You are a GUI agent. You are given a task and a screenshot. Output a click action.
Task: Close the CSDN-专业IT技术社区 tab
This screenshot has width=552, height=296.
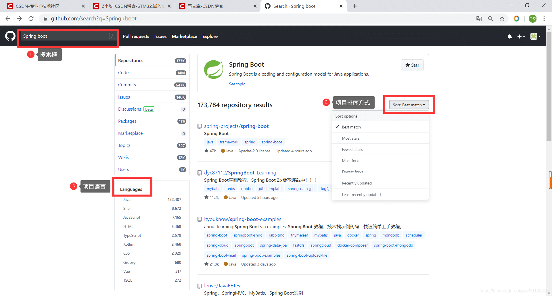(x=83, y=6)
